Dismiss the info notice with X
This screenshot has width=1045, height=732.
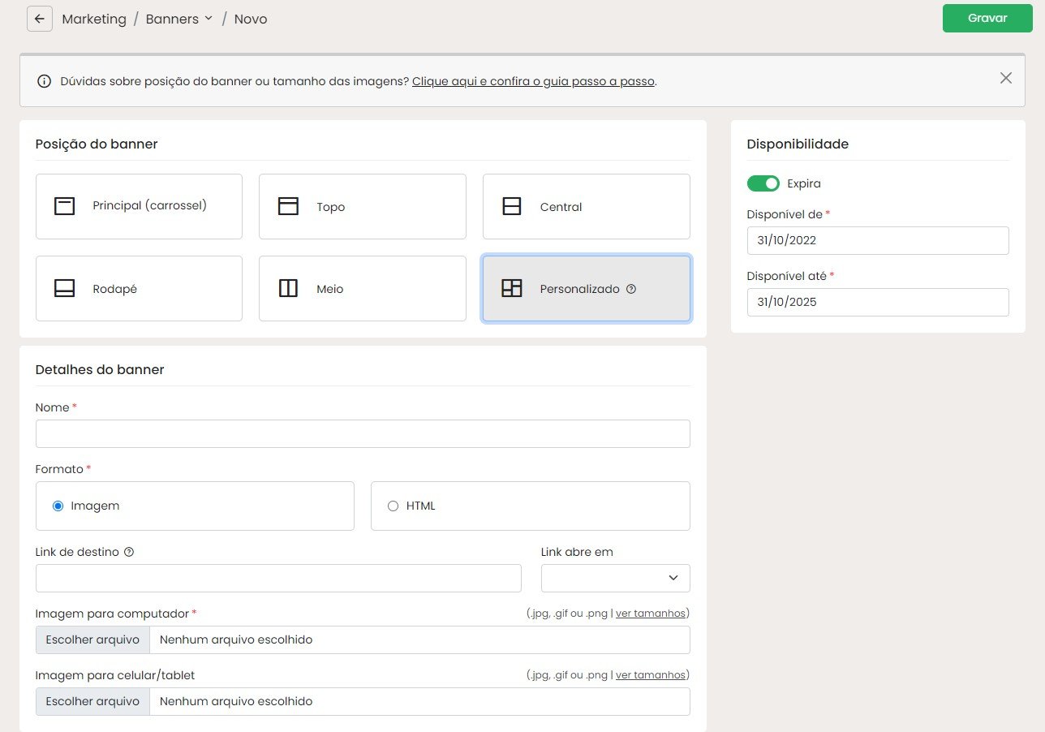(1006, 78)
